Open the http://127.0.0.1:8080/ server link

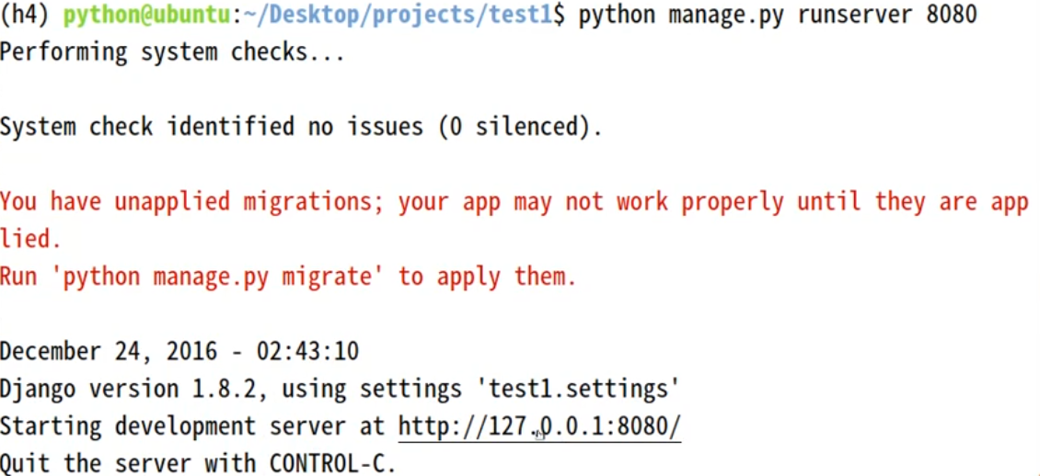click(539, 426)
